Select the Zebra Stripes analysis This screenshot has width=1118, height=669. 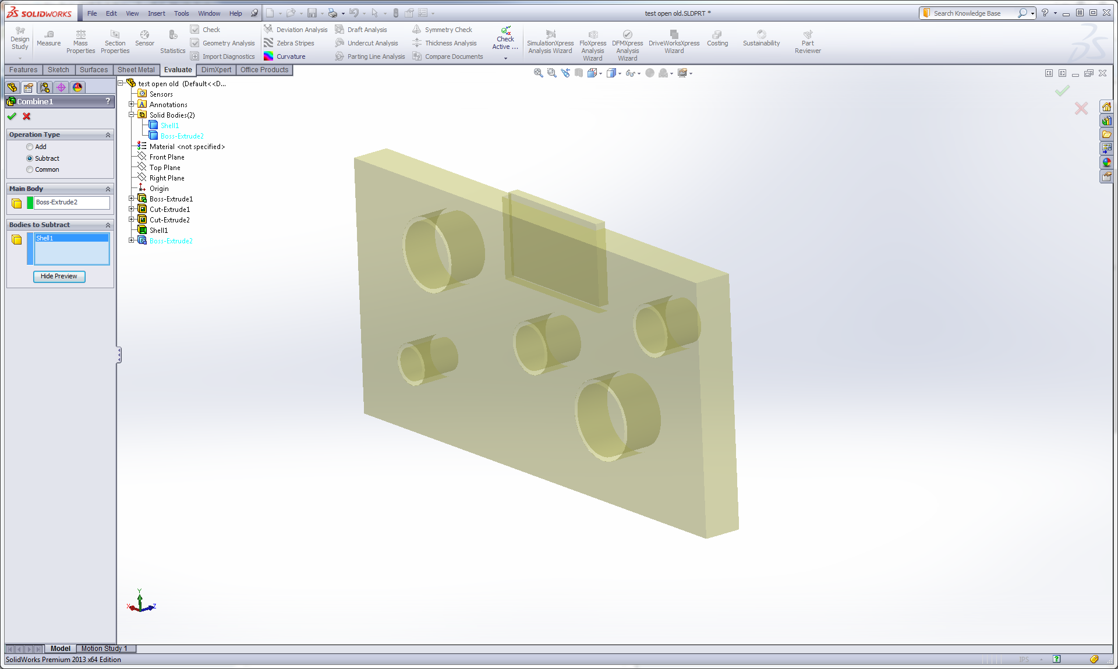pyautogui.click(x=295, y=43)
